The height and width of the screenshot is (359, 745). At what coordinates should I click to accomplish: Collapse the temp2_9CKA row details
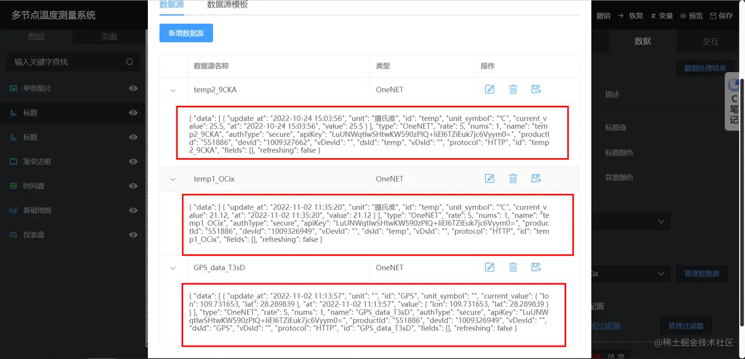coord(173,90)
